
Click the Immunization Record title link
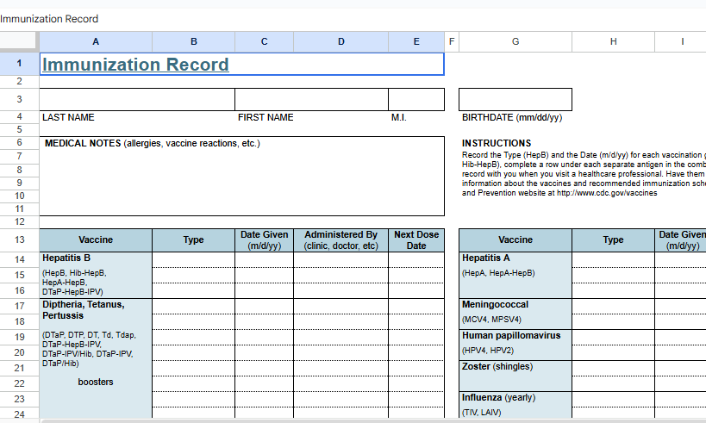[x=135, y=65]
